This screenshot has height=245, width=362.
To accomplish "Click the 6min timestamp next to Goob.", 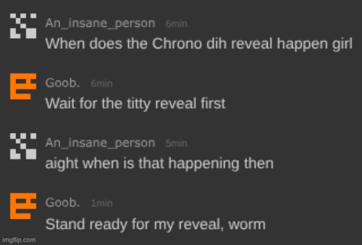I will click(x=102, y=83).
